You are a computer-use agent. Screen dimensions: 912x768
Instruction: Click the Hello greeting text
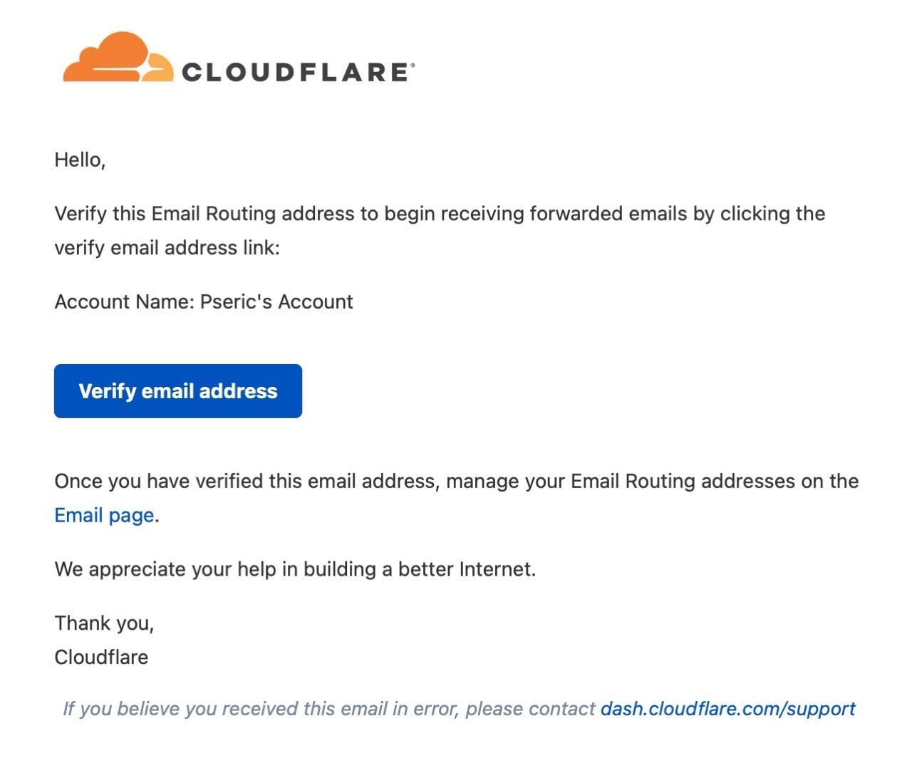(x=80, y=160)
